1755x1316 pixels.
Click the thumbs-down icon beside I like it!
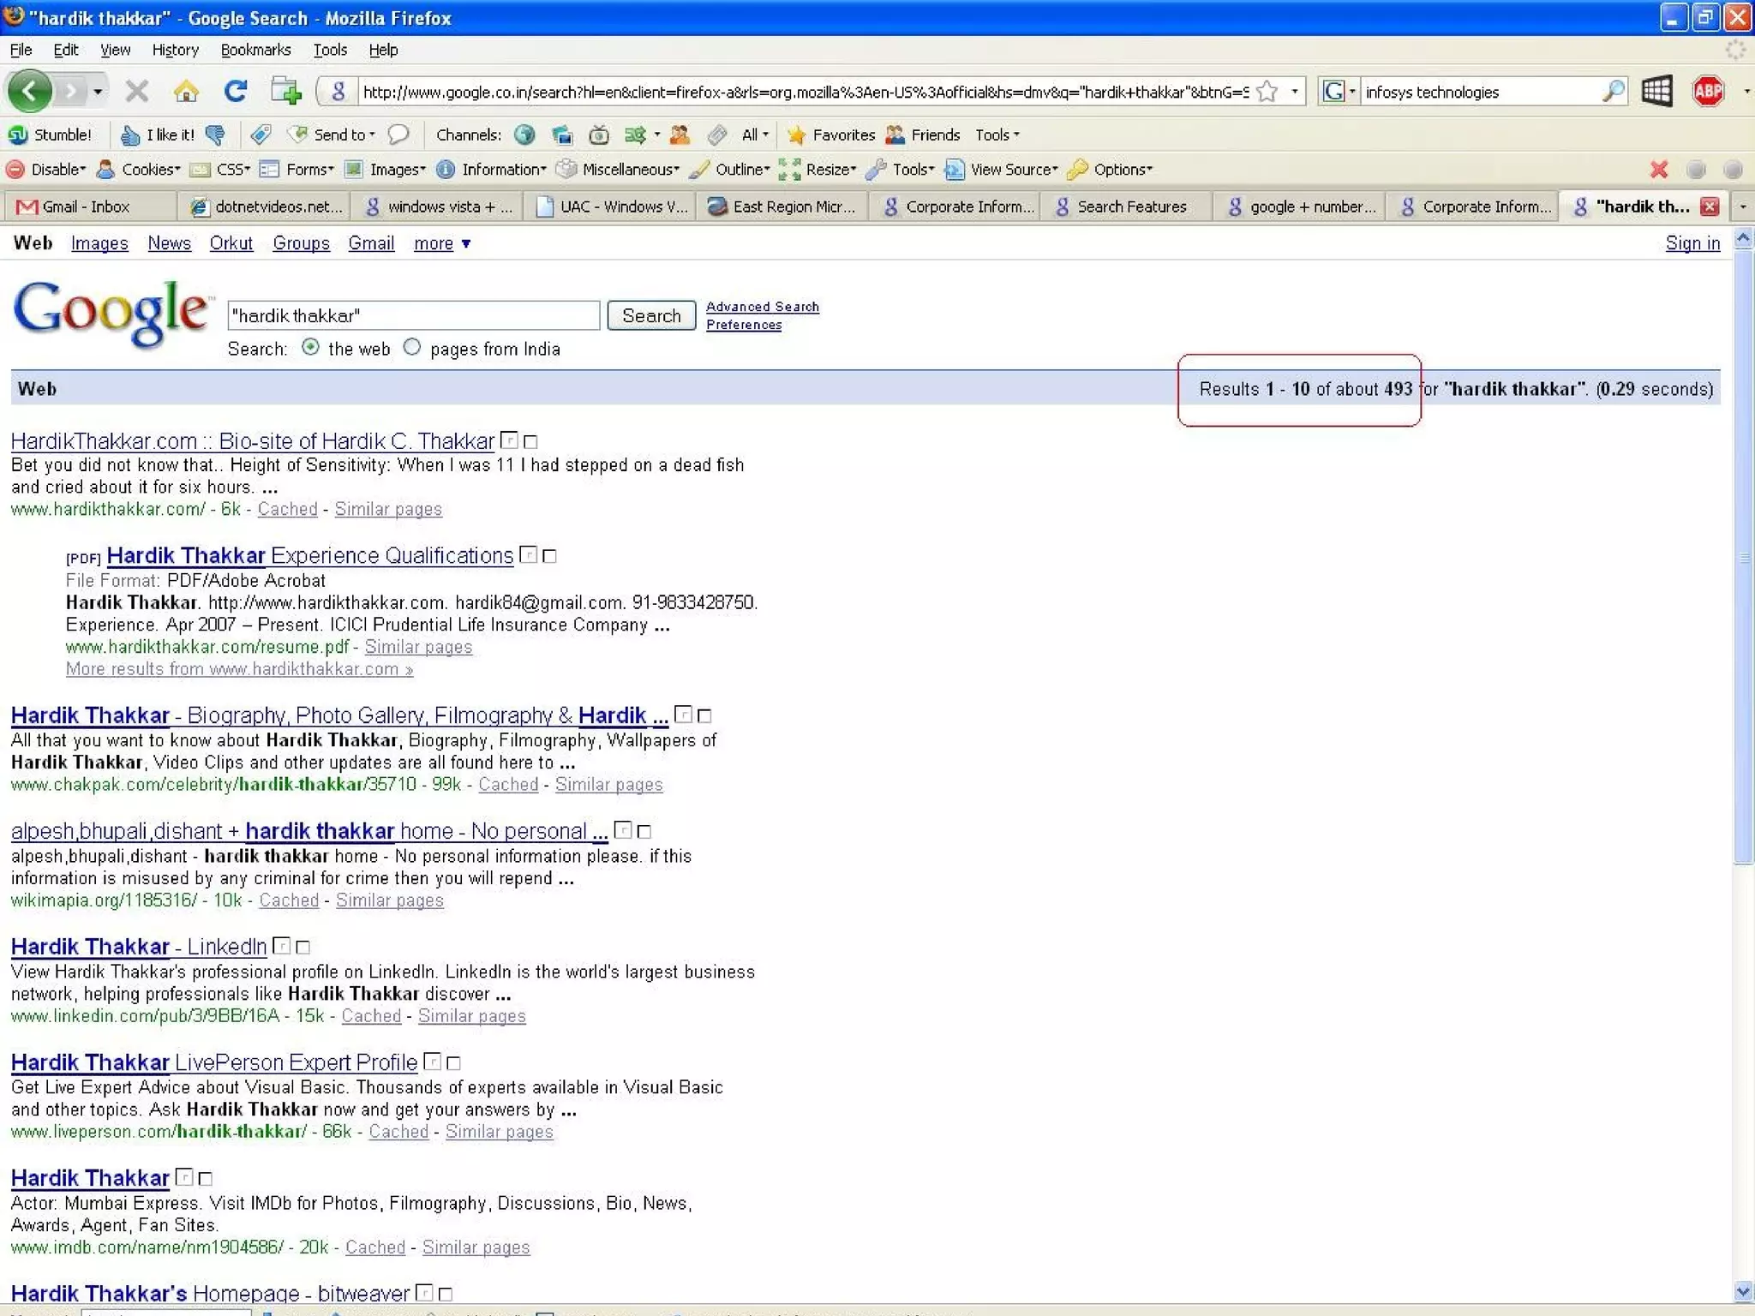click(x=216, y=135)
